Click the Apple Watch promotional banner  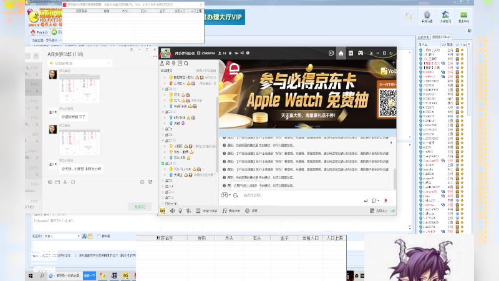308,94
